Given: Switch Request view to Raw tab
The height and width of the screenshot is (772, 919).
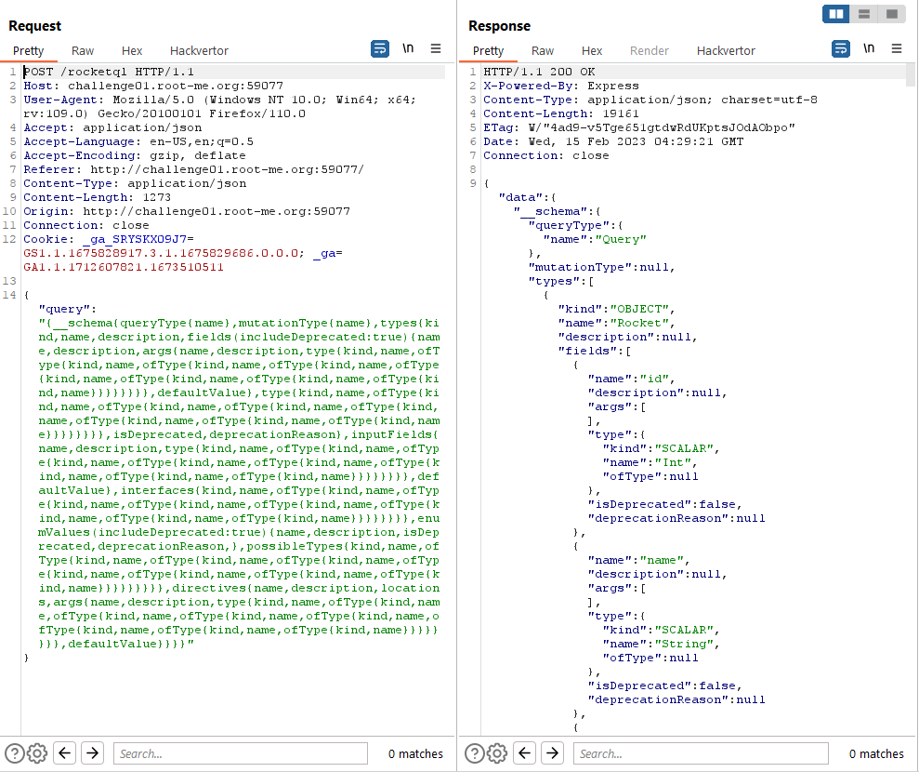Looking at the screenshot, I should coord(83,51).
